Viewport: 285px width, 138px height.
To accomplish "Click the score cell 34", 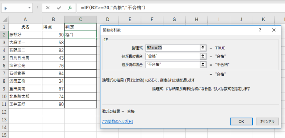I will coord(53,81).
